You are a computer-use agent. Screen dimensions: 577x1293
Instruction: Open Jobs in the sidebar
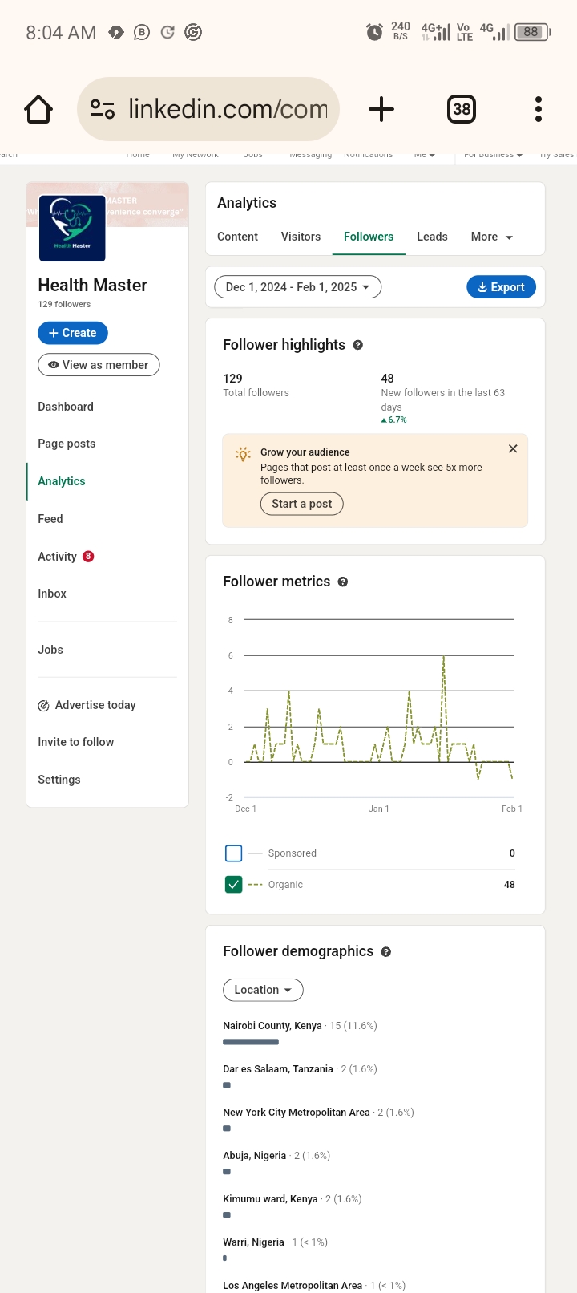(x=50, y=650)
